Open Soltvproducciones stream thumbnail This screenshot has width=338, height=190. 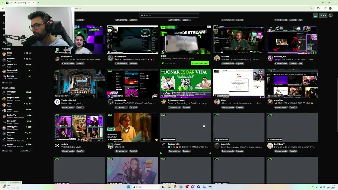click(186, 84)
